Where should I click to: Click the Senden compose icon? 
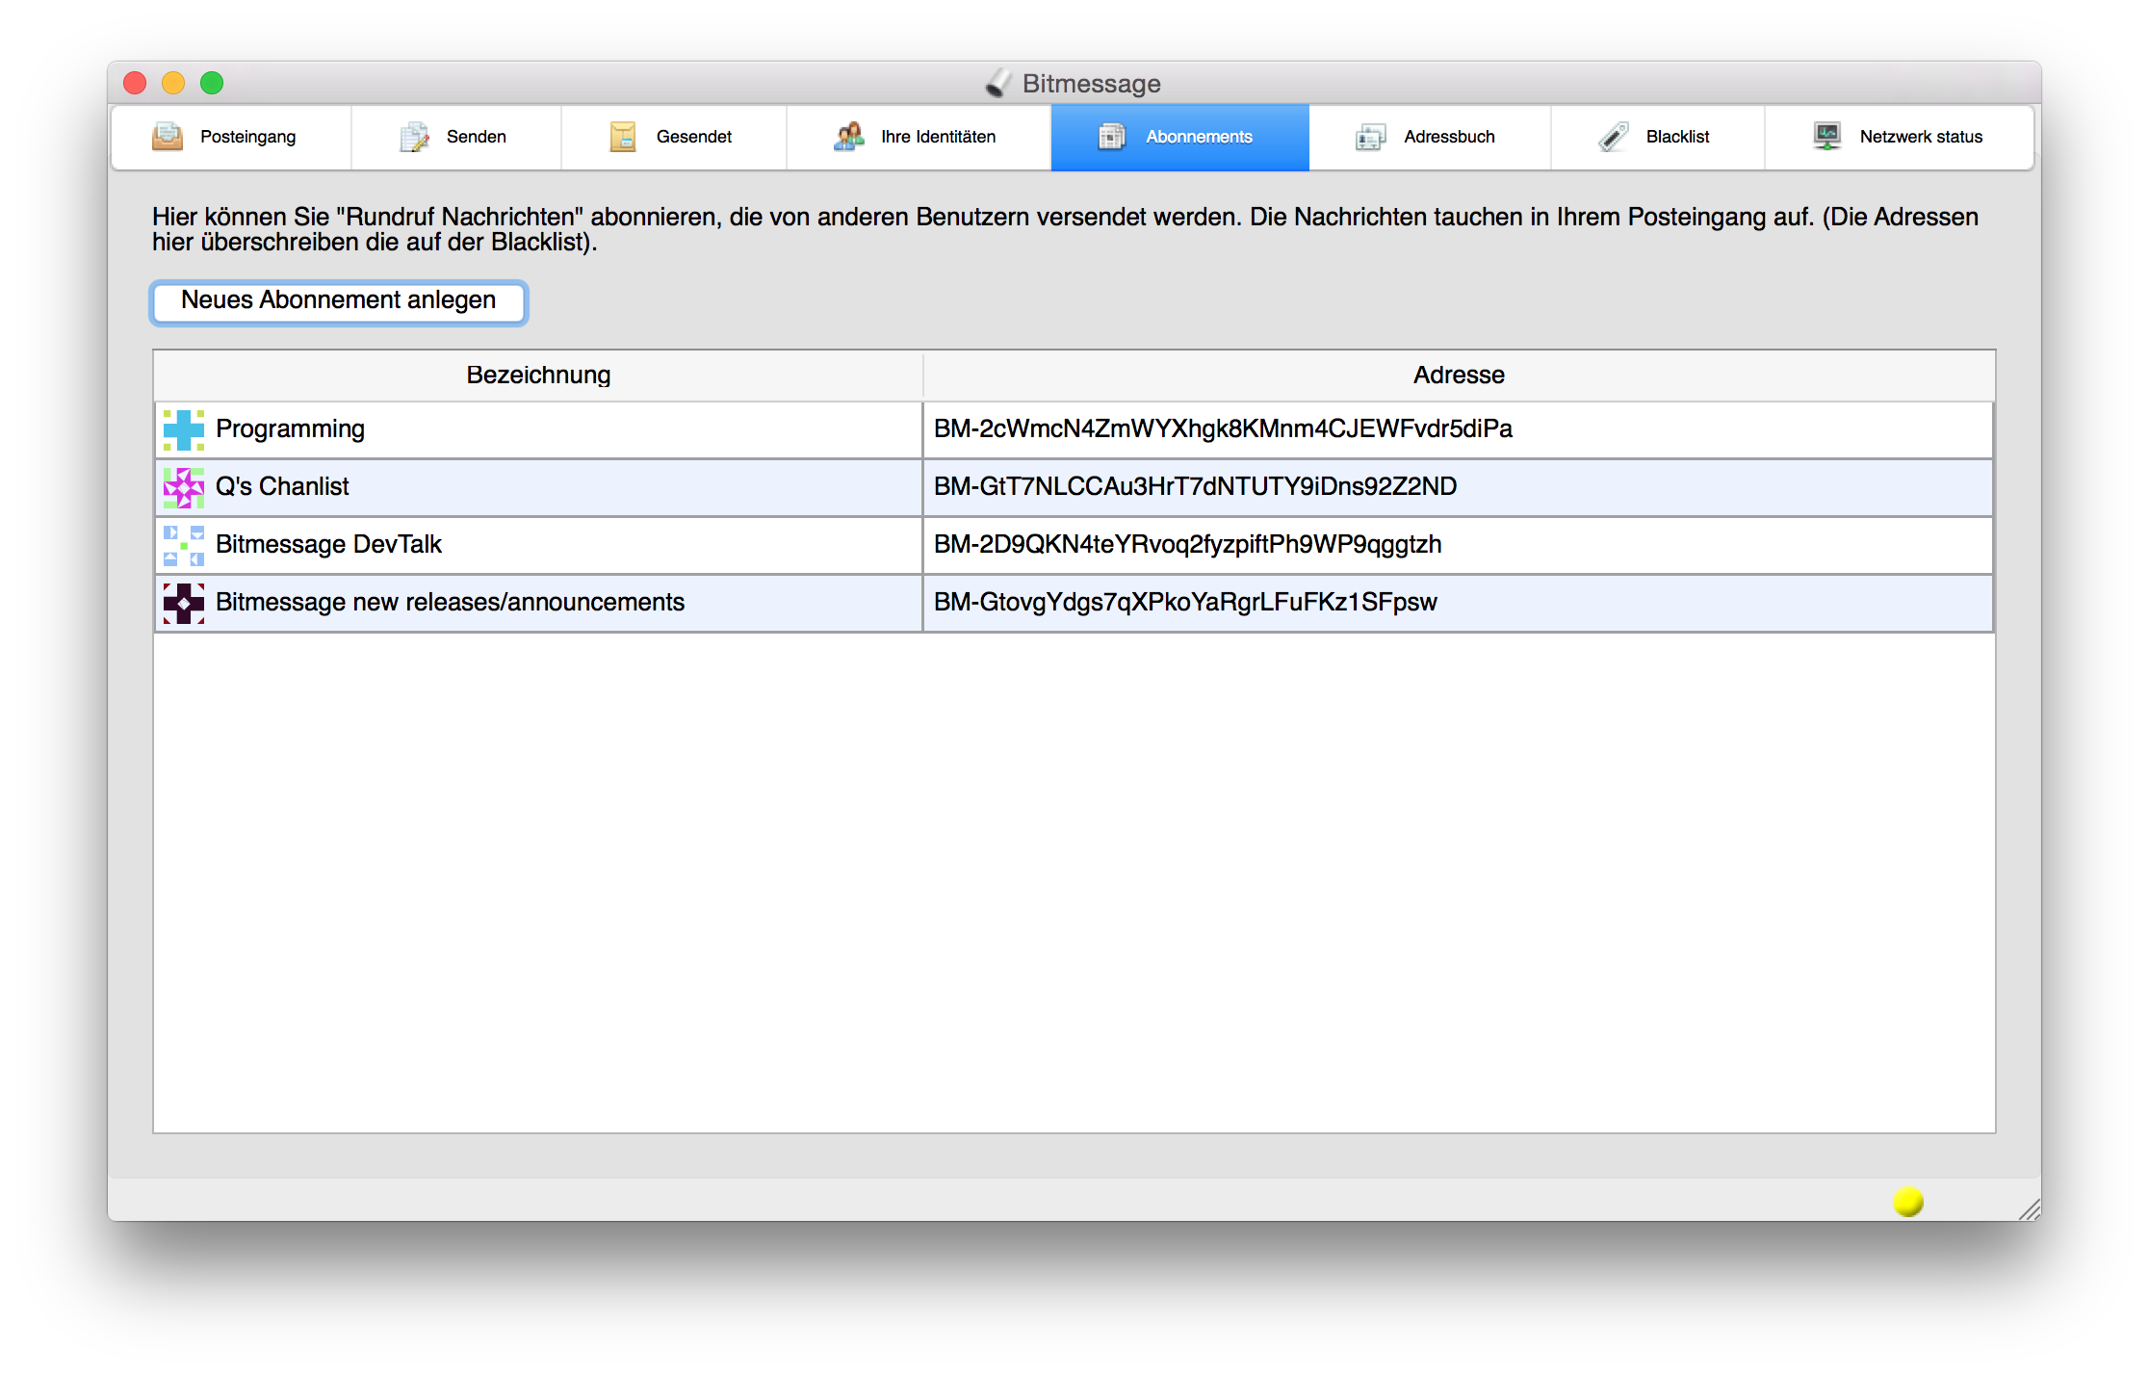click(x=414, y=137)
